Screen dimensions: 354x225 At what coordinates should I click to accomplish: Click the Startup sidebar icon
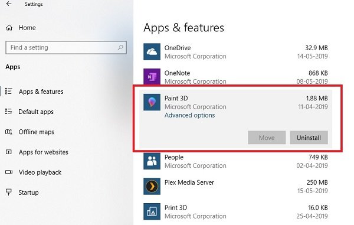coord(9,193)
